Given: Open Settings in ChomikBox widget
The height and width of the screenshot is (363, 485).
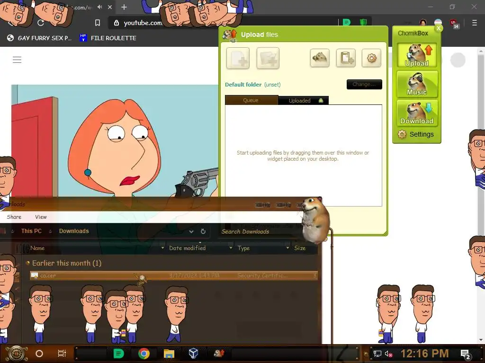Looking at the screenshot, I should 416,134.
